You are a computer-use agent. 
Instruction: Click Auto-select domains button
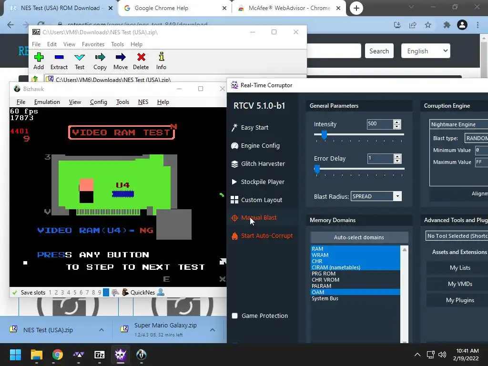(359, 237)
